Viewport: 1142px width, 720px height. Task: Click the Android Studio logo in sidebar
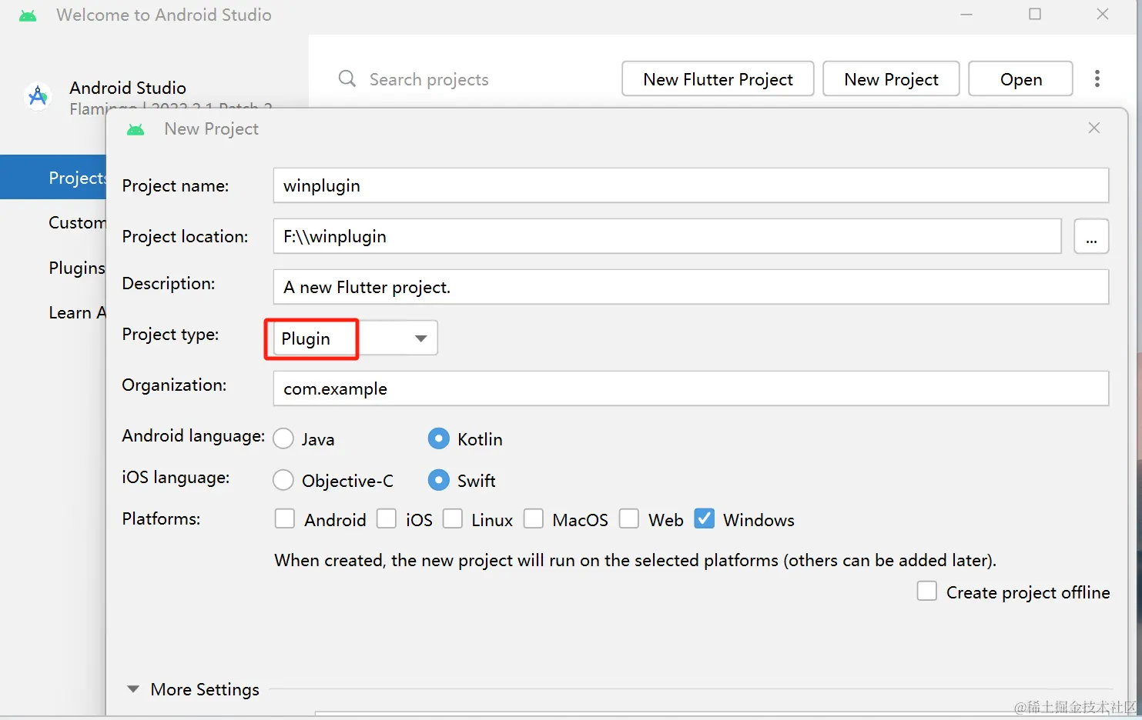click(38, 96)
